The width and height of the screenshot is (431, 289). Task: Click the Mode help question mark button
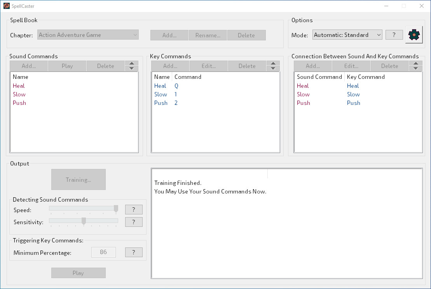tap(394, 35)
